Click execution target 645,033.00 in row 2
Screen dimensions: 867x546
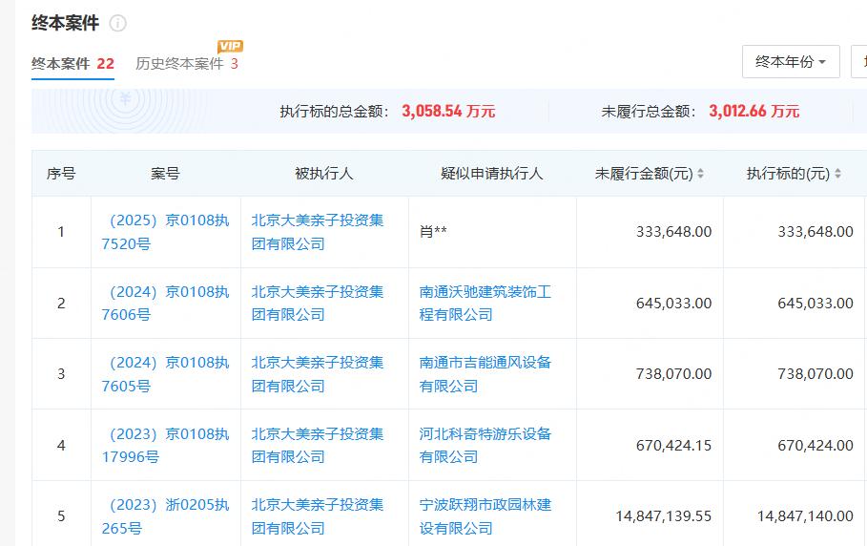[815, 304]
